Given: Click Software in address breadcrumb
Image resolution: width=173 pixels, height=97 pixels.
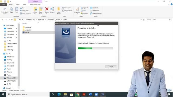Looking at the screenshot, I should (41, 20).
